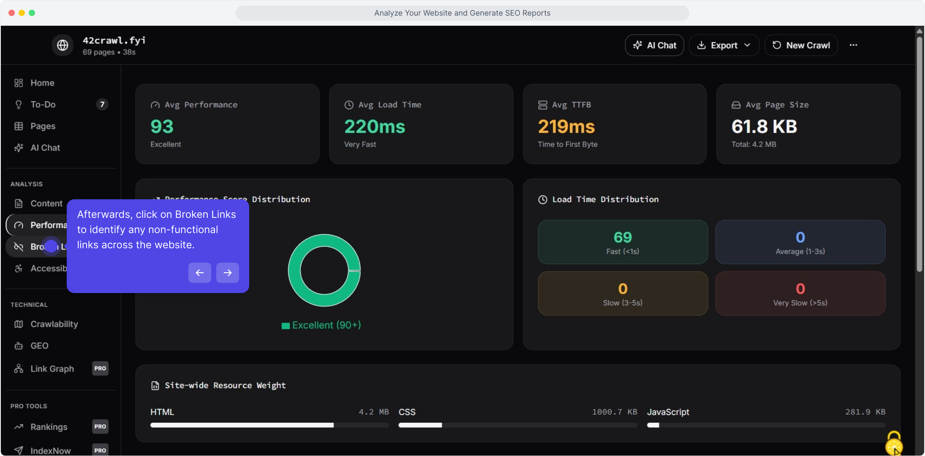
Task: Click the GEO robot icon
Action: click(19, 346)
